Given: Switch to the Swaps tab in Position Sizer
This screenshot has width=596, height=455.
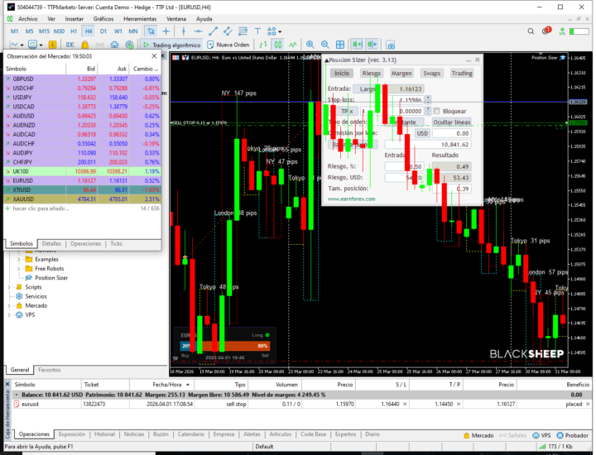Looking at the screenshot, I should coord(432,74).
